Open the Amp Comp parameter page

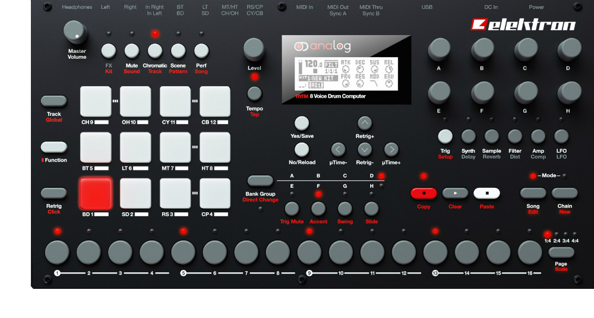coord(538,137)
